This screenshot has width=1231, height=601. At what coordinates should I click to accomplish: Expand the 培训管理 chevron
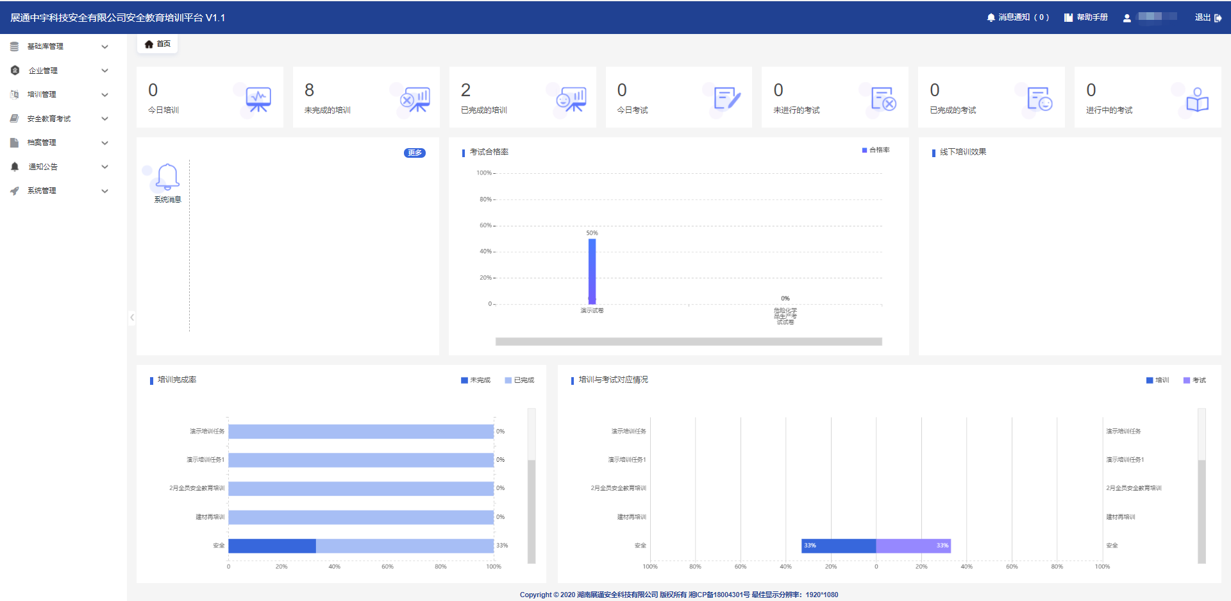pos(105,95)
